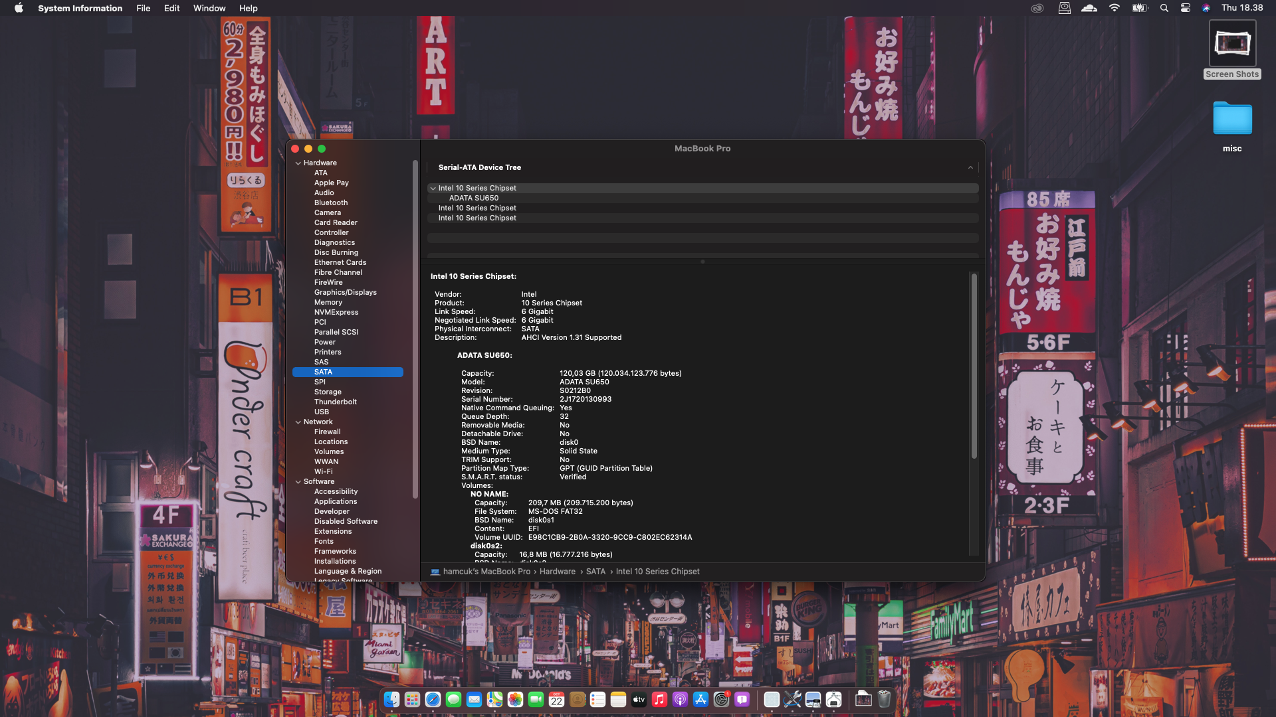
Task: Click hamcuk's MacBook Pro in the path bar
Action: pyautogui.click(x=486, y=572)
